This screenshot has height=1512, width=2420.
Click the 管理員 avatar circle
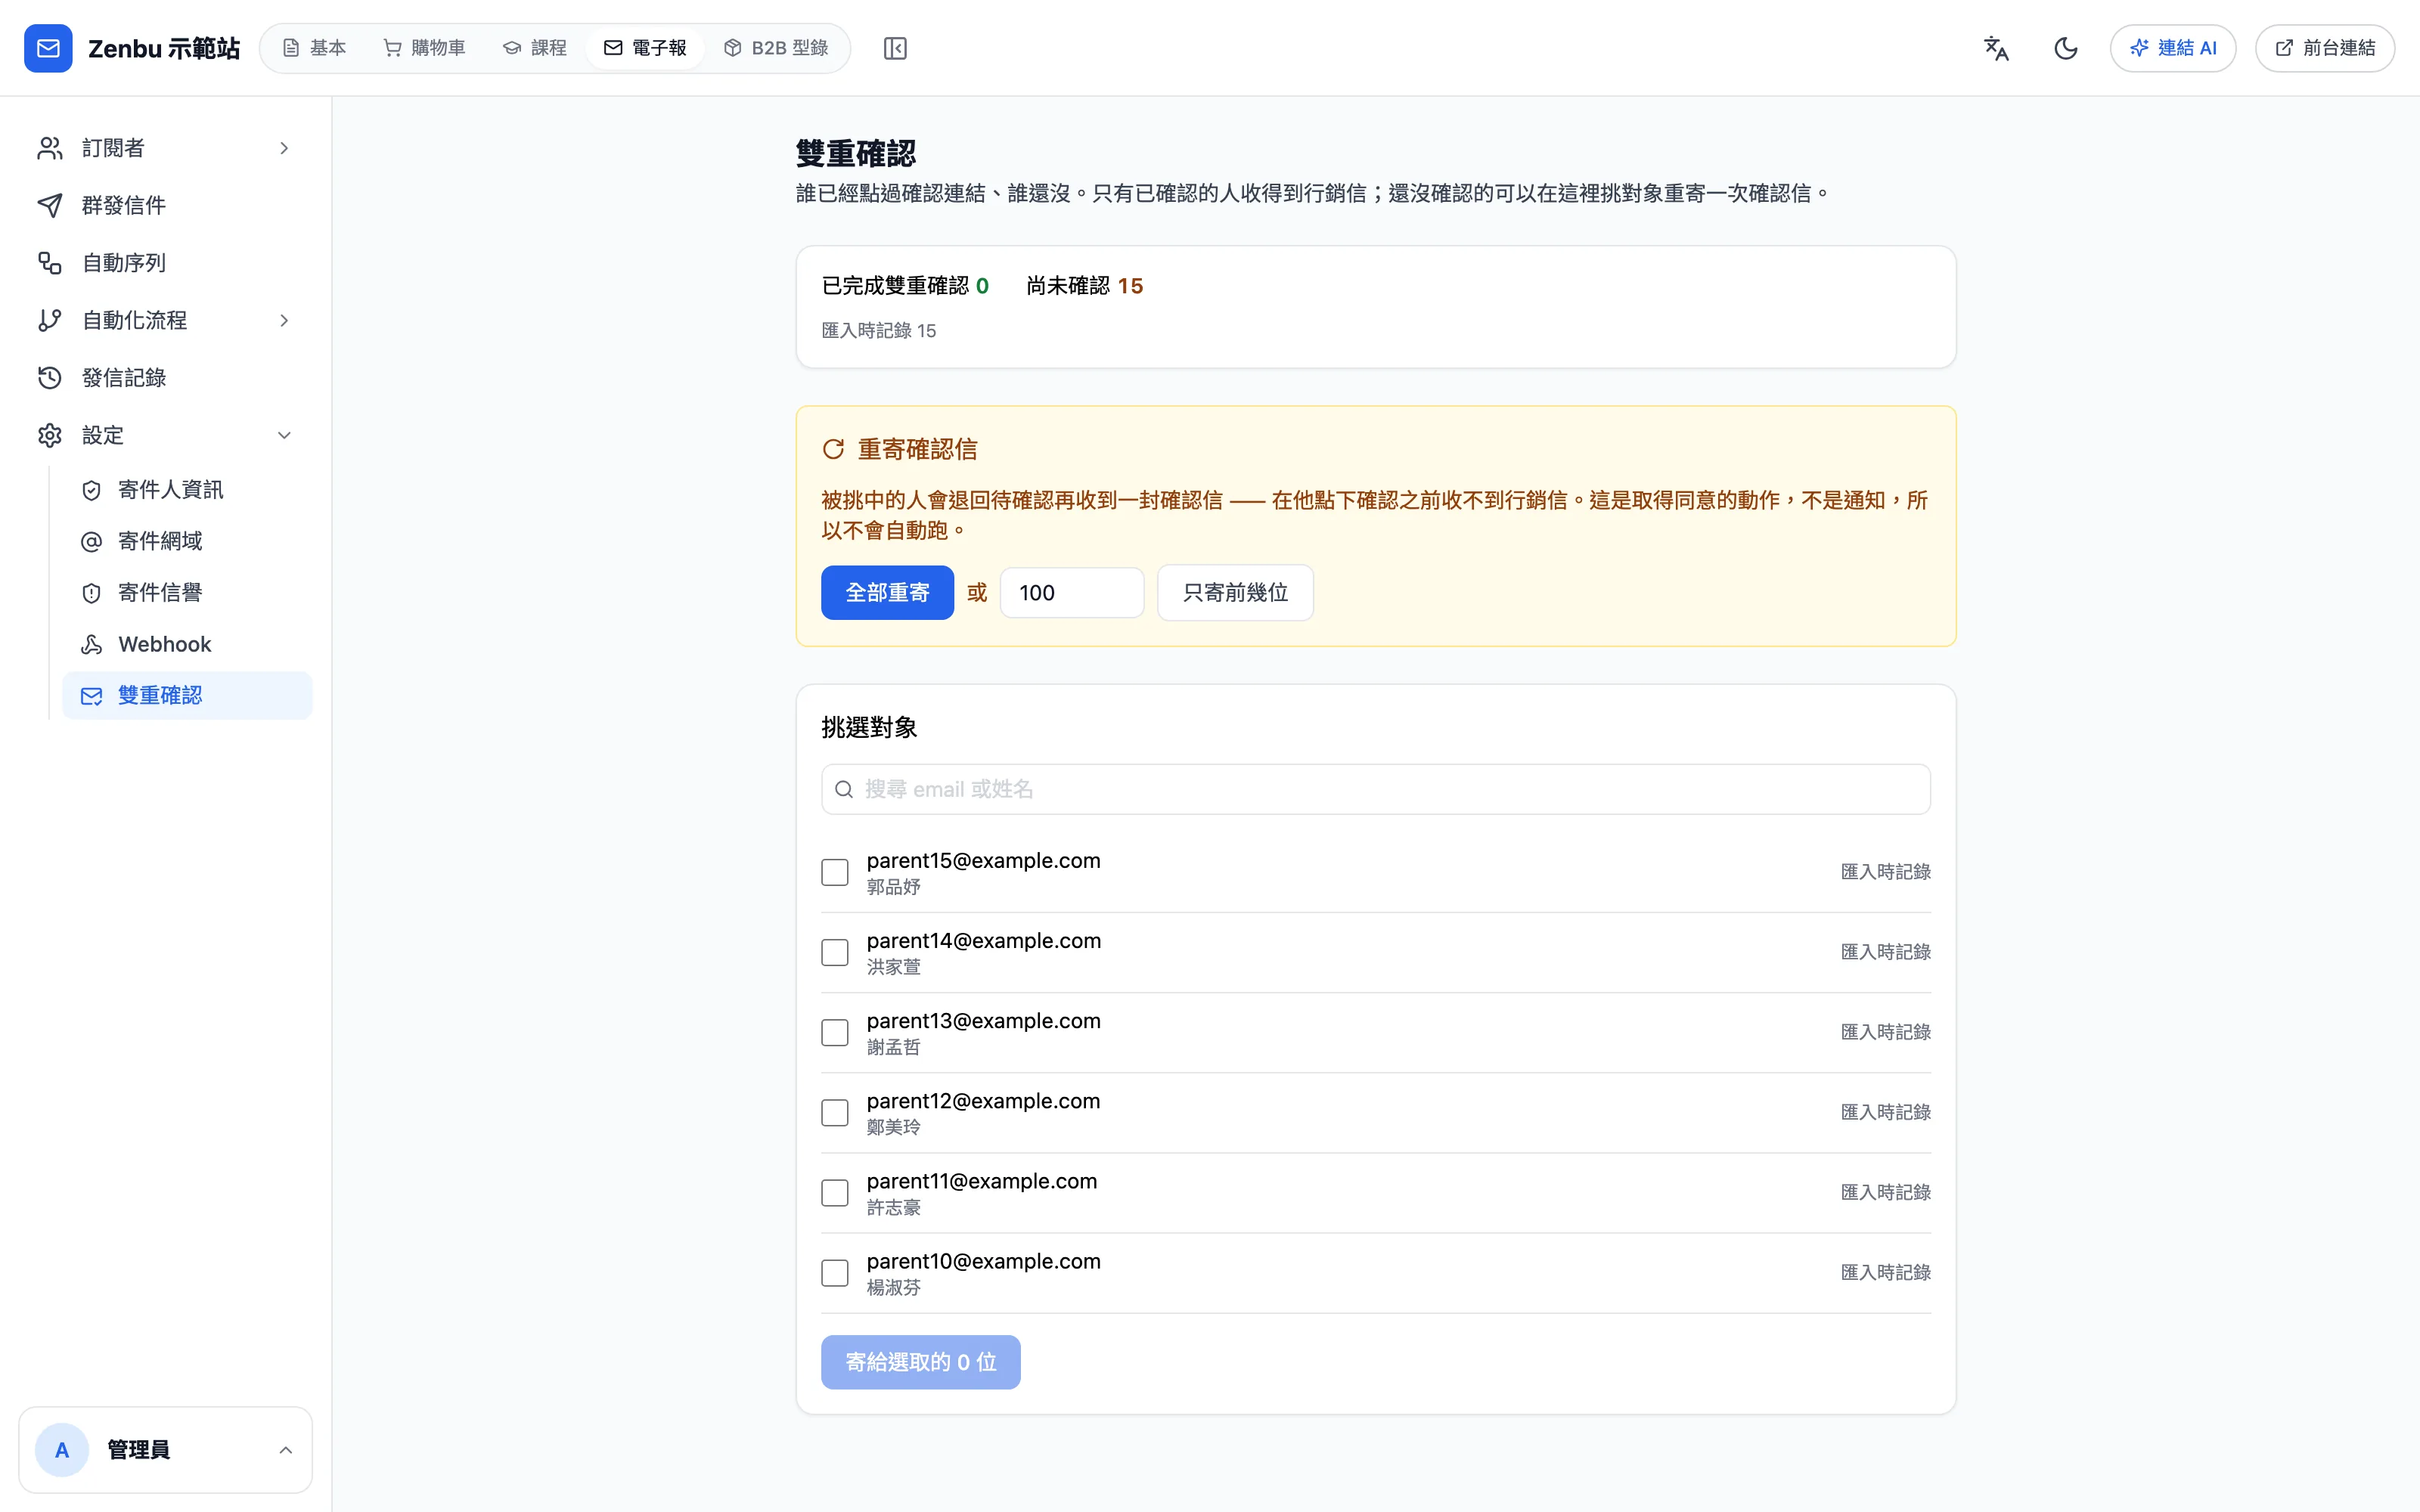[x=62, y=1450]
